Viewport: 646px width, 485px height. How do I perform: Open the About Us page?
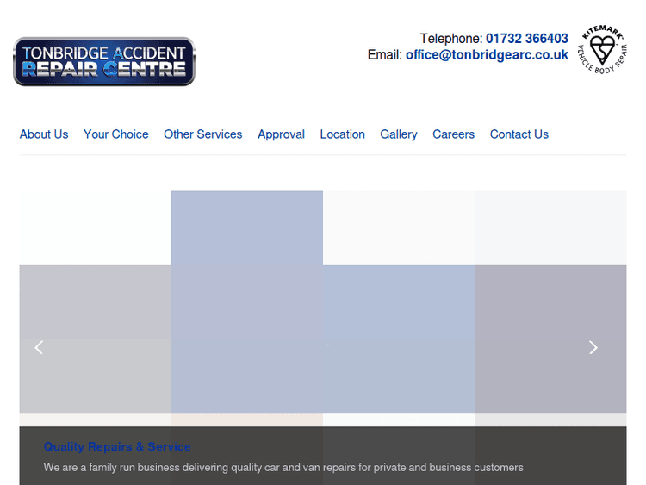tap(44, 134)
